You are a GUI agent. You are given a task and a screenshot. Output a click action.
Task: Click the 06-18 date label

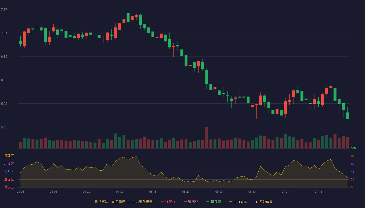pyautogui.click(x=252, y=192)
